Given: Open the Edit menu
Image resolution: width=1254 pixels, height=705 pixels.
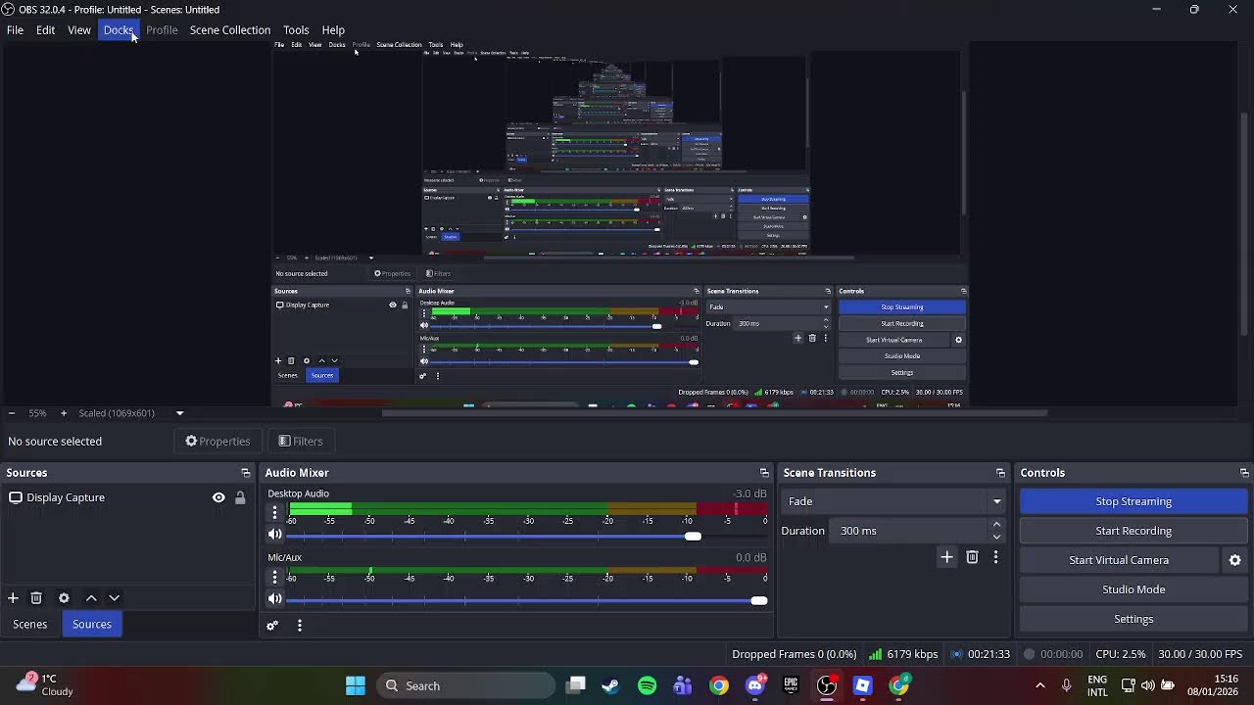Looking at the screenshot, I should (45, 30).
